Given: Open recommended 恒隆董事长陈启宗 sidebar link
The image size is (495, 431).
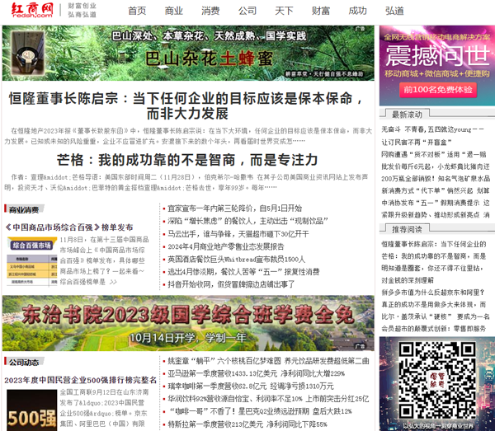Looking at the screenshot, I should 434,244.
